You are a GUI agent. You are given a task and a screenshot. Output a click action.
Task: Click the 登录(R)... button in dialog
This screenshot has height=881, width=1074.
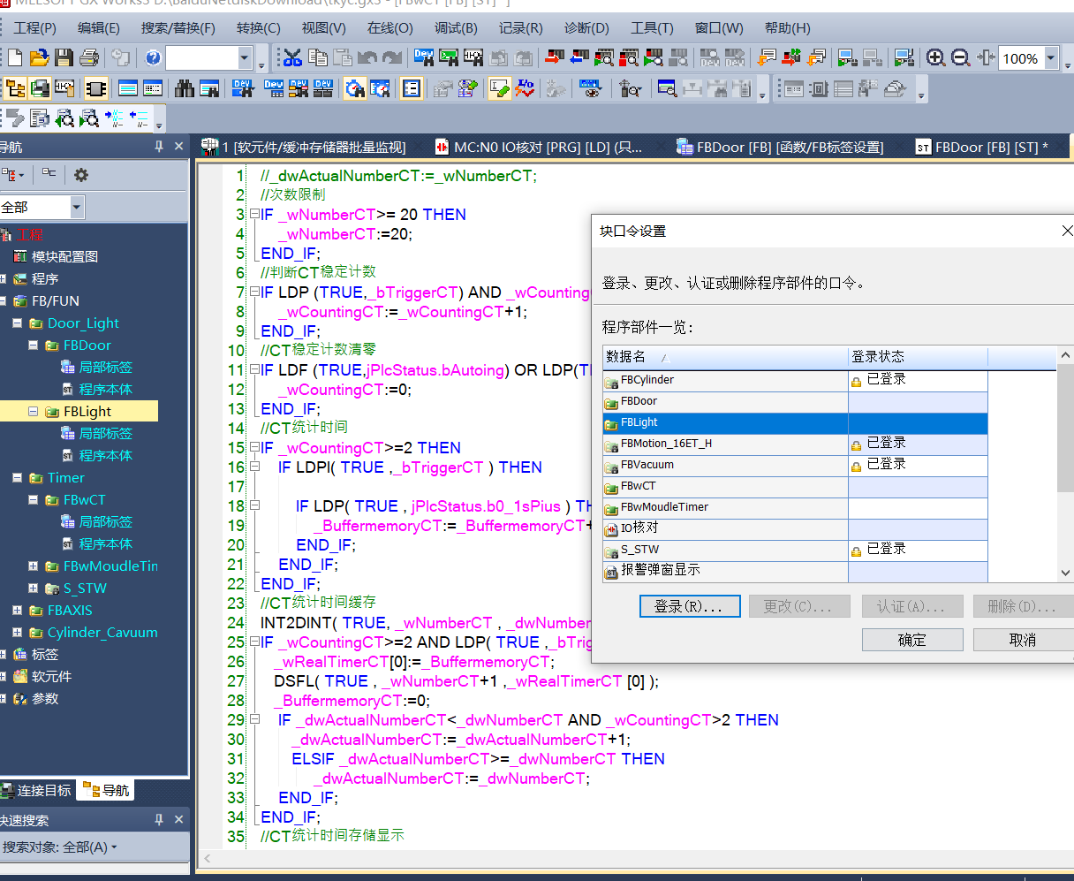688,607
